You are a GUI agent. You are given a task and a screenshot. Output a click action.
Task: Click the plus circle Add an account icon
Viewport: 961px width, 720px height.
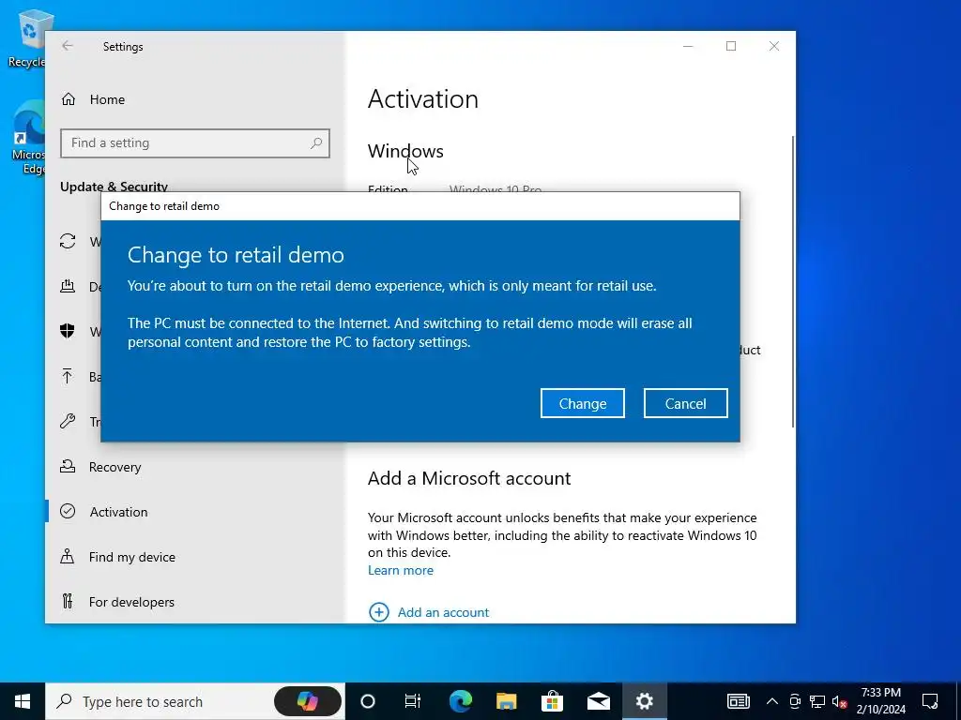379,611
